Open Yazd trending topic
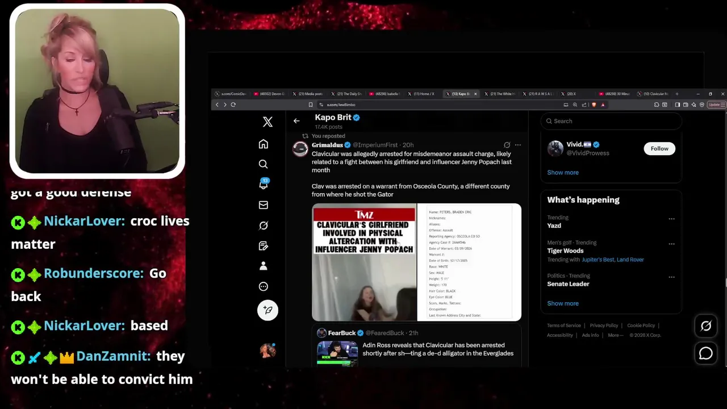 point(554,226)
